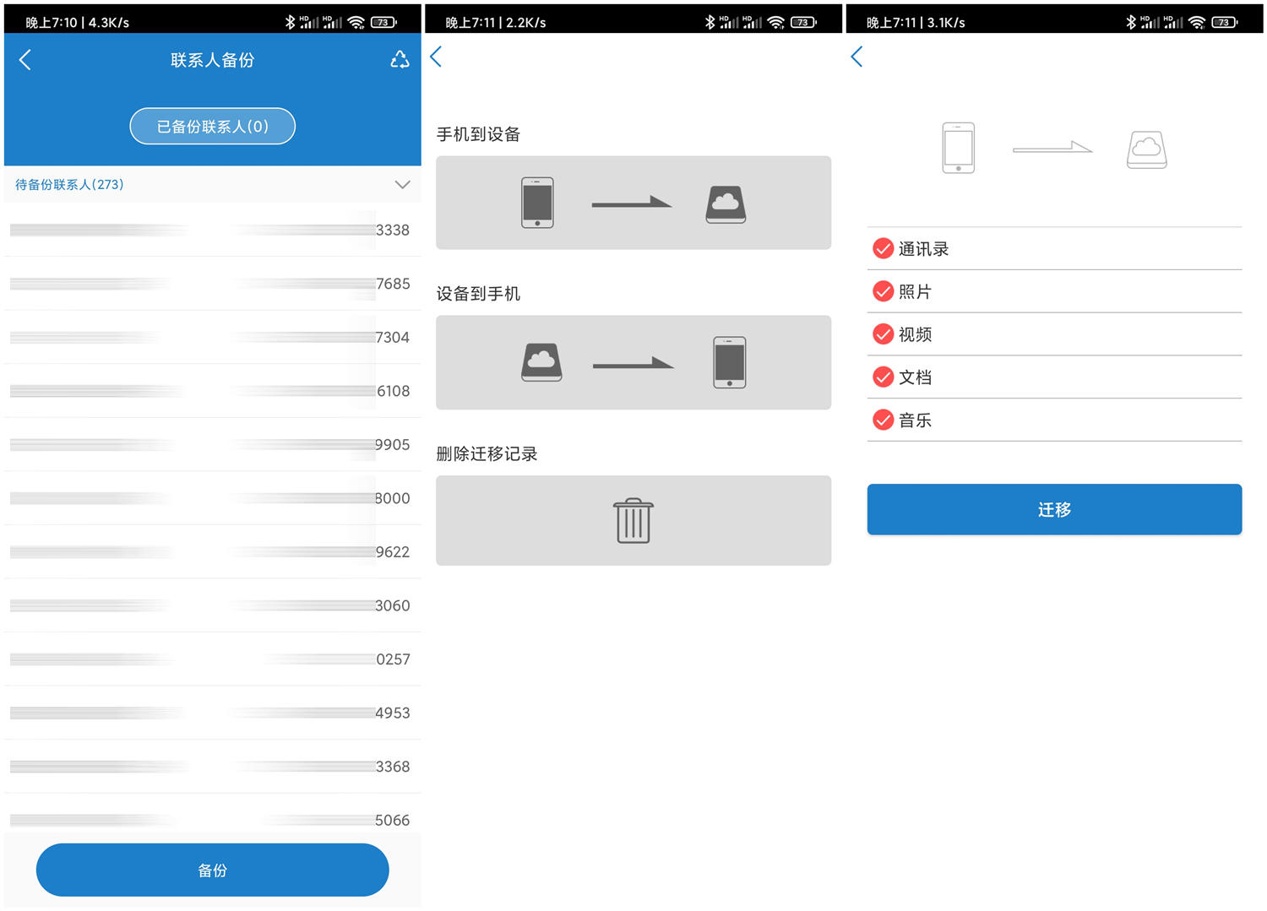
Task: Tap Wi-Fi icon in middle status bar
Action: [x=775, y=22]
